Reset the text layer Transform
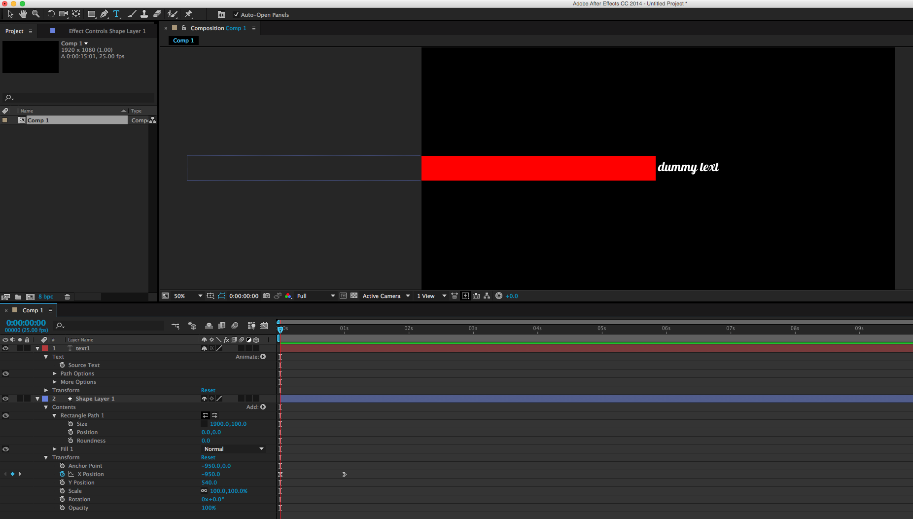This screenshot has width=913, height=519. 208,390
